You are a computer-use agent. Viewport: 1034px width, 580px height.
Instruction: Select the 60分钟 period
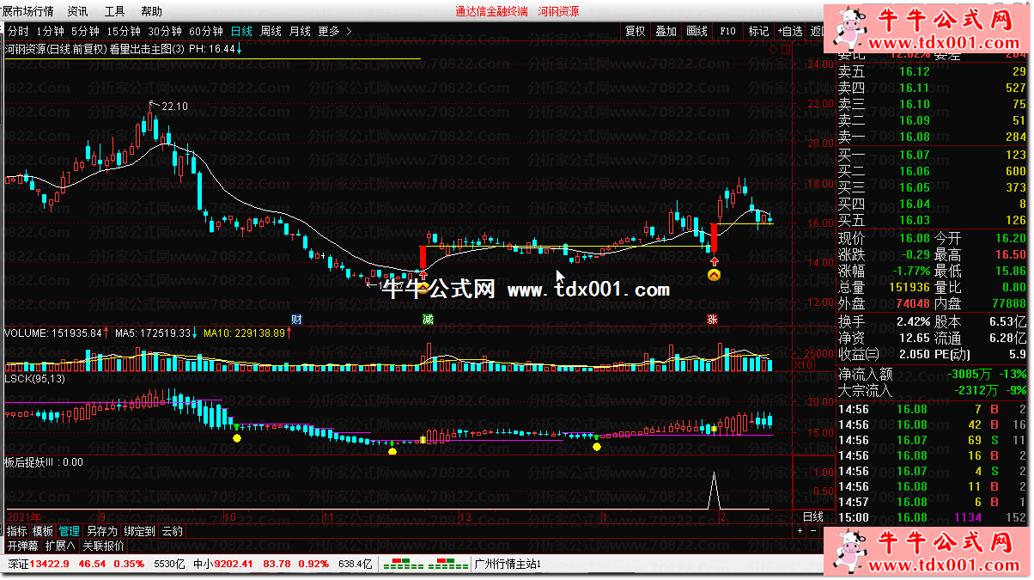coord(205,31)
